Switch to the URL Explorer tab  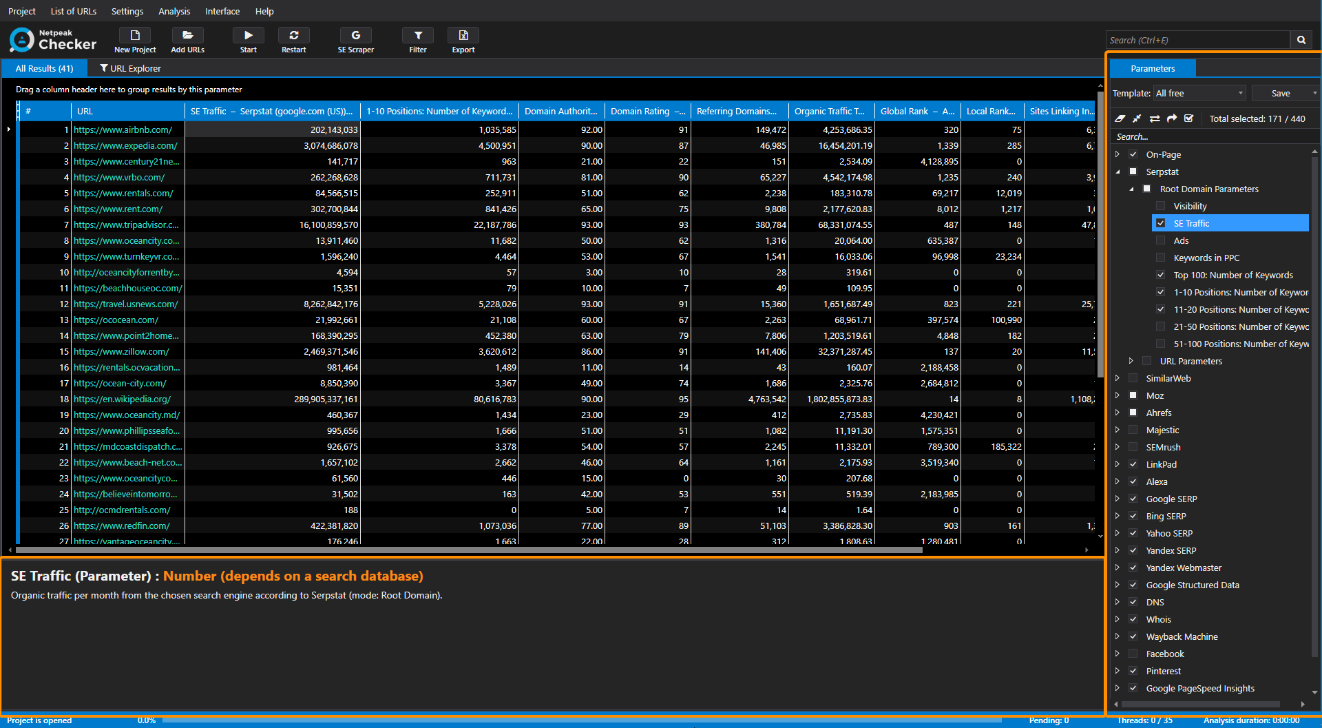click(x=130, y=68)
